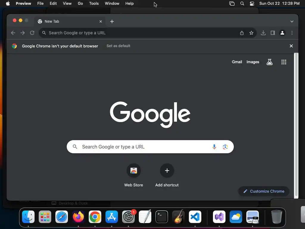Open the Help menu
The width and height of the screenshot is (305, 229).
point(129,4)
